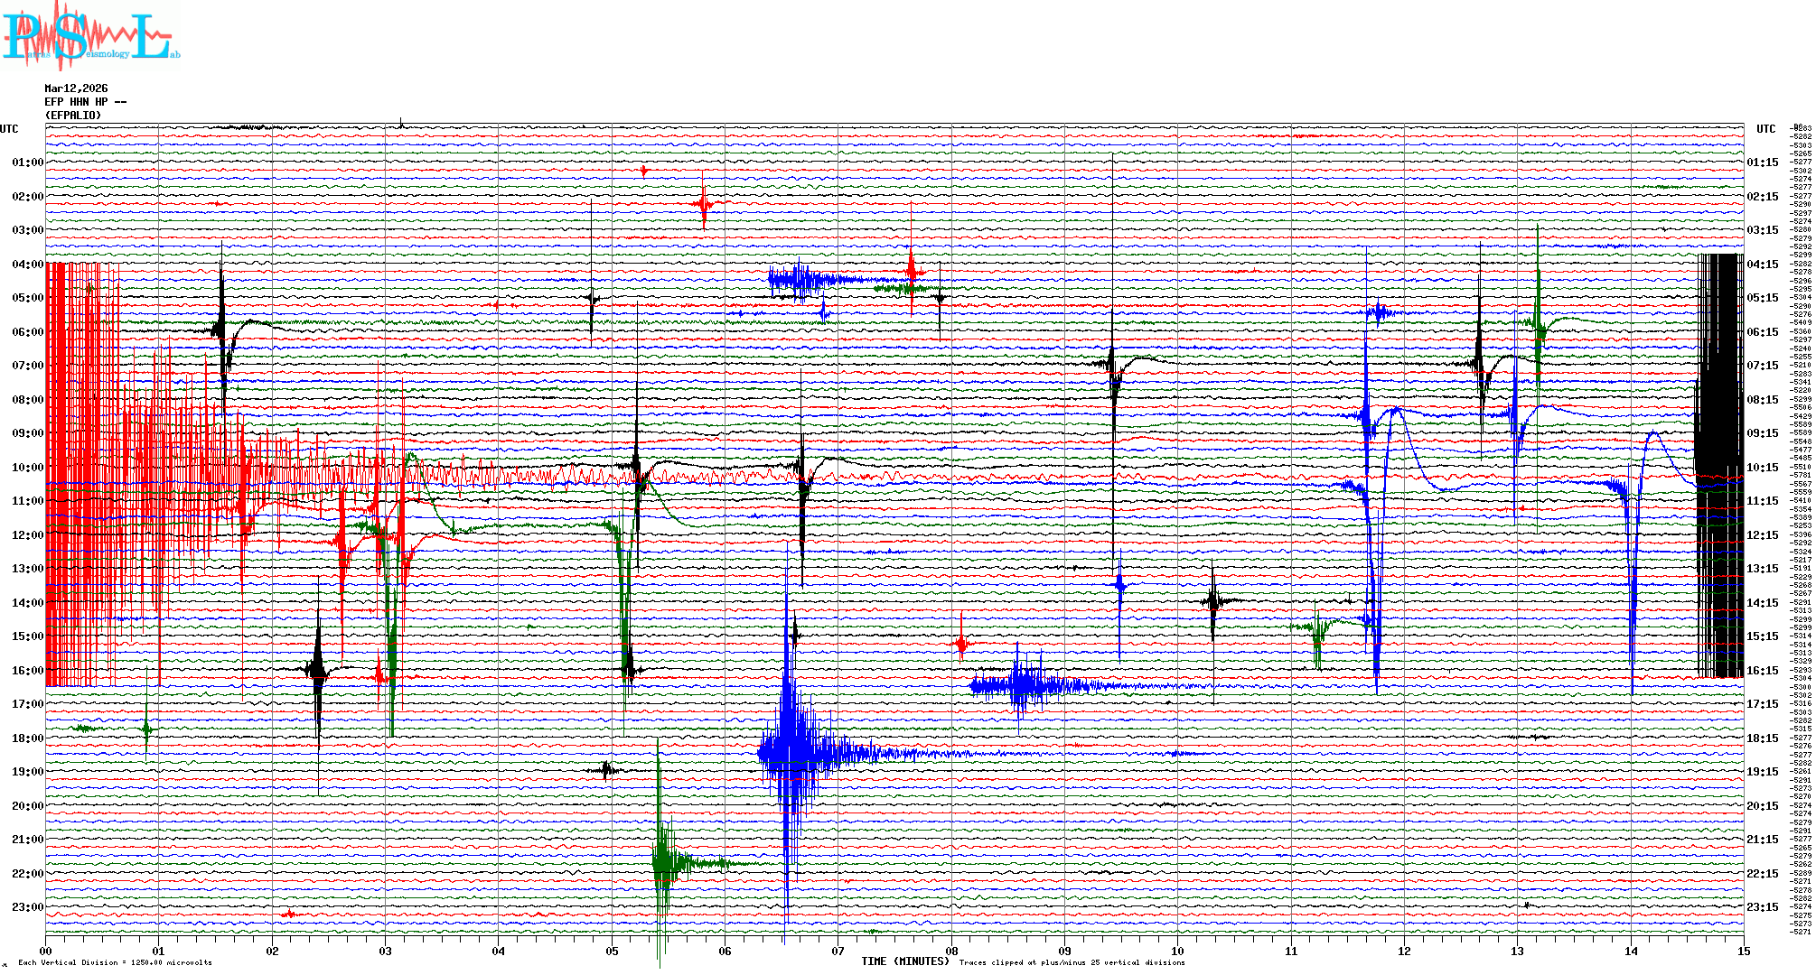
Task: Click minute tick 08 on bottom axis
Action: 951,951
